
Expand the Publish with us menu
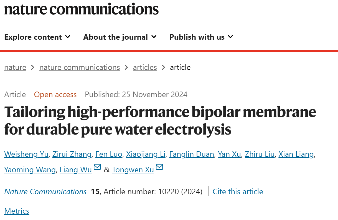[201, 37]
